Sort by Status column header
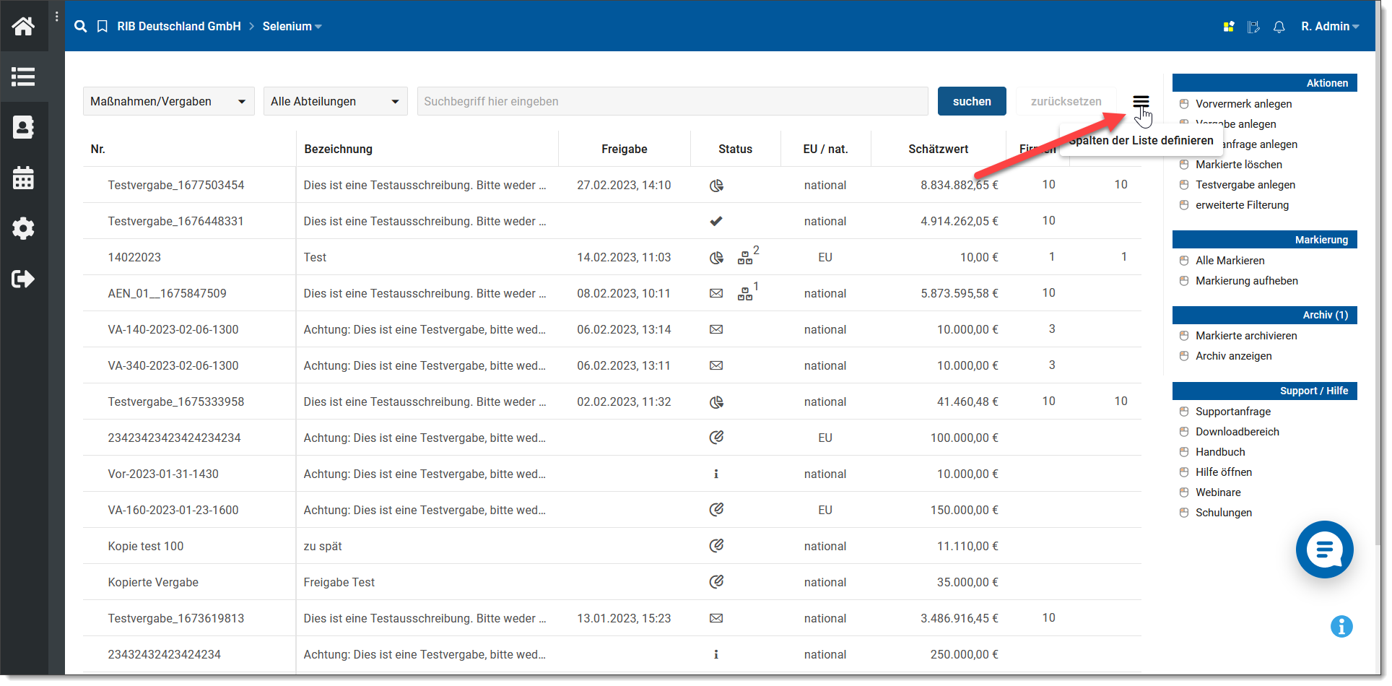Screen dimensions: 1392x686 tap(735, 149)
